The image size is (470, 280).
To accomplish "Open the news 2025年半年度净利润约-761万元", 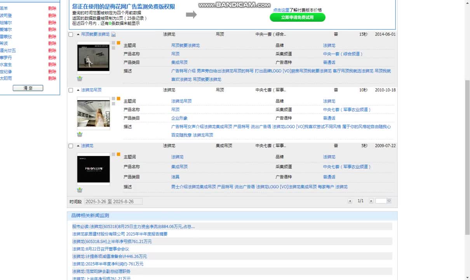I will 108,264.
